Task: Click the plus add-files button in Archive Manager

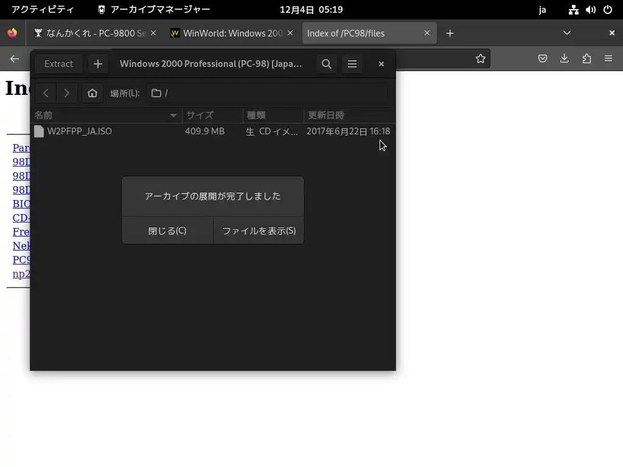Action: coord(98,64)
